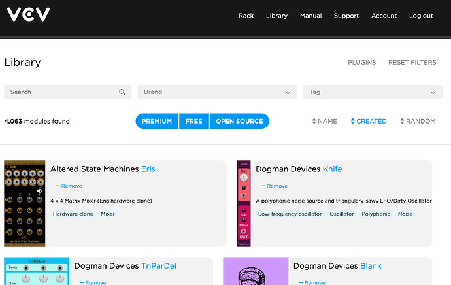This screenshot has width=451, height=285.
Task: Open the TriParDel module thumbnail
Action: 37,271
